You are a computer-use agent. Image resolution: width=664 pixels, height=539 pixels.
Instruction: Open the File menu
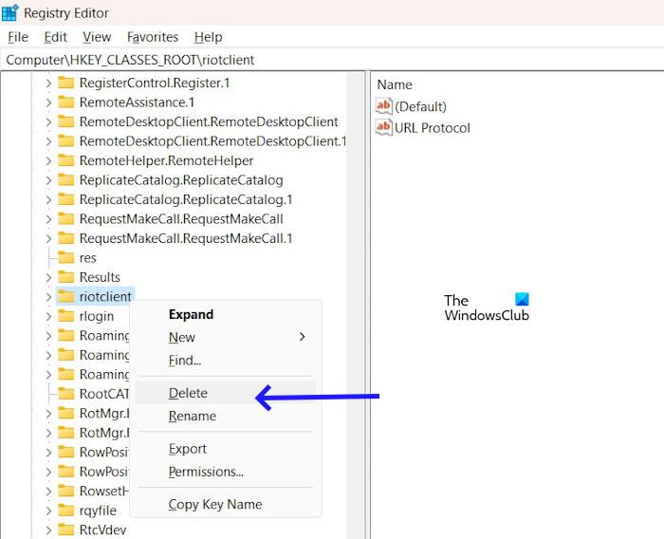tap(18, 37)
